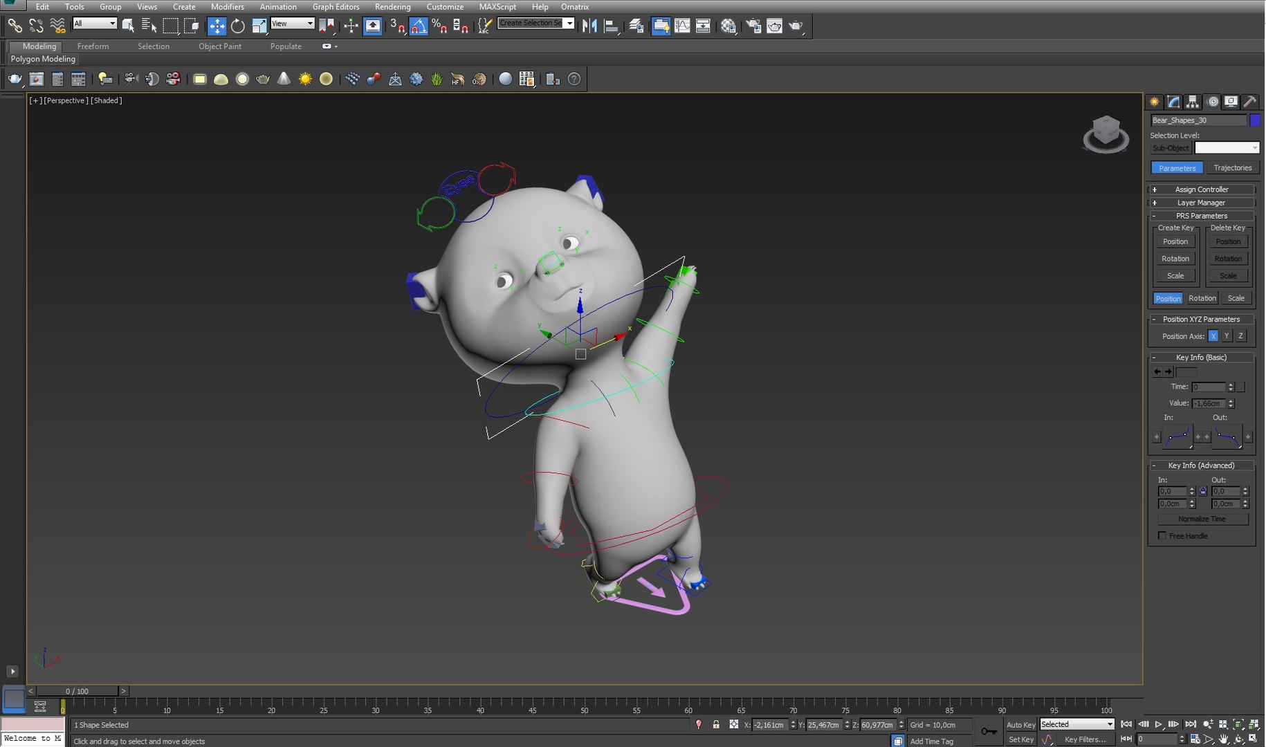Screen dimensions: 1266x747
Task: Click the object name field Bear_Shapes_30
Action: coord(1198,120)
